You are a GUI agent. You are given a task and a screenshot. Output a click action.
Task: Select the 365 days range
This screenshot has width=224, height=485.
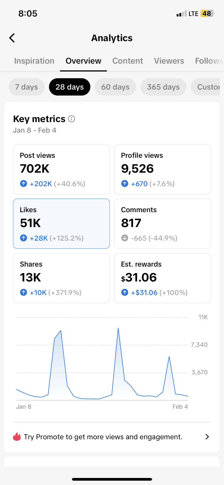pos(163,87)
